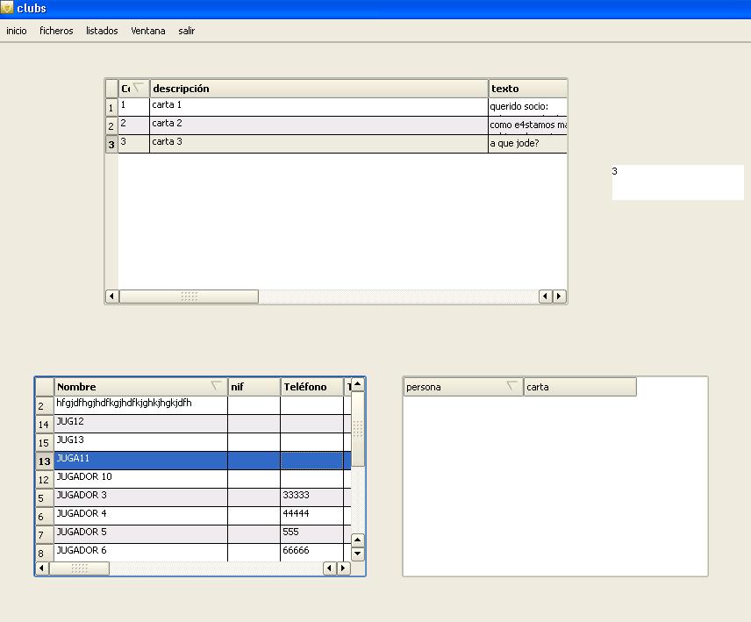This screenshot has width=751, height=622.
Task: Sort players by Nombre column header
Action: [x=140, y=387]
